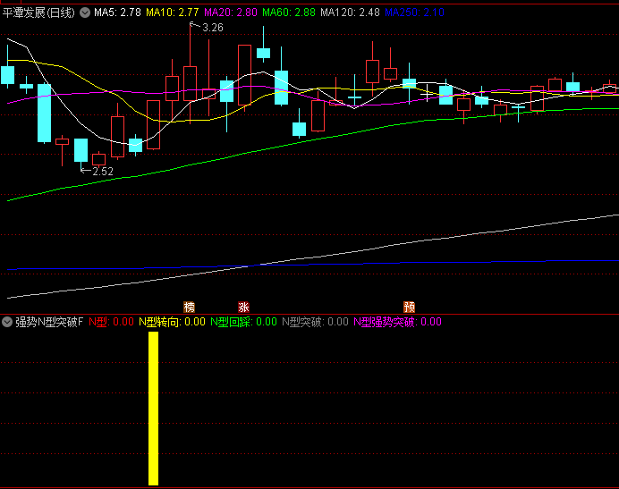Click the 榜 event marker icon

pyautogui.click(x=189, y=307)
